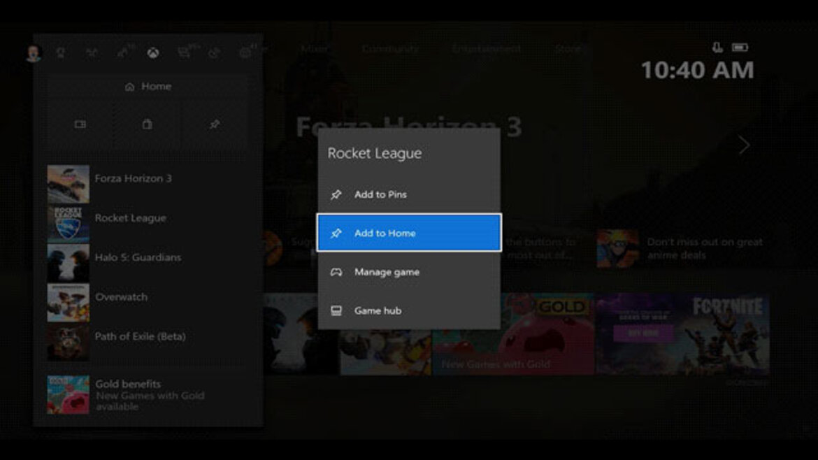This screenshot has height=460, width=818.
Task: Select Forza Horizon 3 in recent list
Action: (148, 184)
